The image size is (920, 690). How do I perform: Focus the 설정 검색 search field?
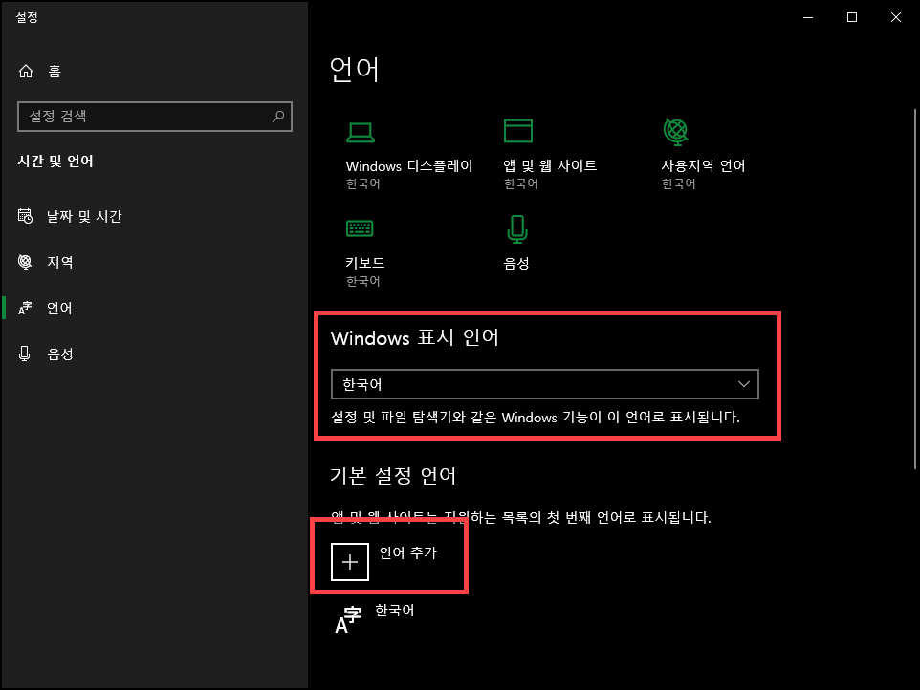click(155, 116)
